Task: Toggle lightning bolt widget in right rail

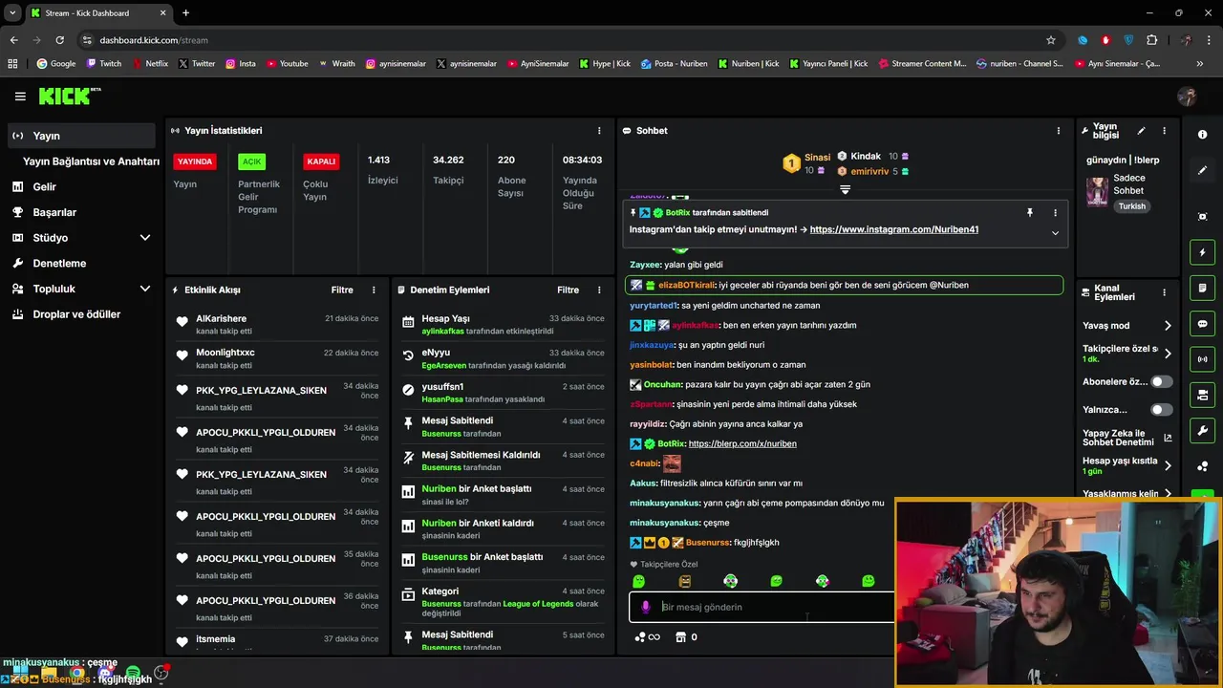Action: [1202, 252]
